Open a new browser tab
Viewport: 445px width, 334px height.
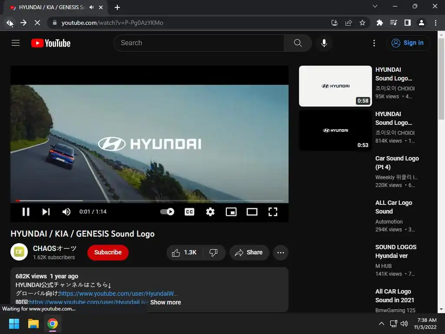coord(117,7)
